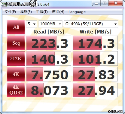The image size is (125, 114).
Task: Close the benchmark window
Action: pos(116,3)
